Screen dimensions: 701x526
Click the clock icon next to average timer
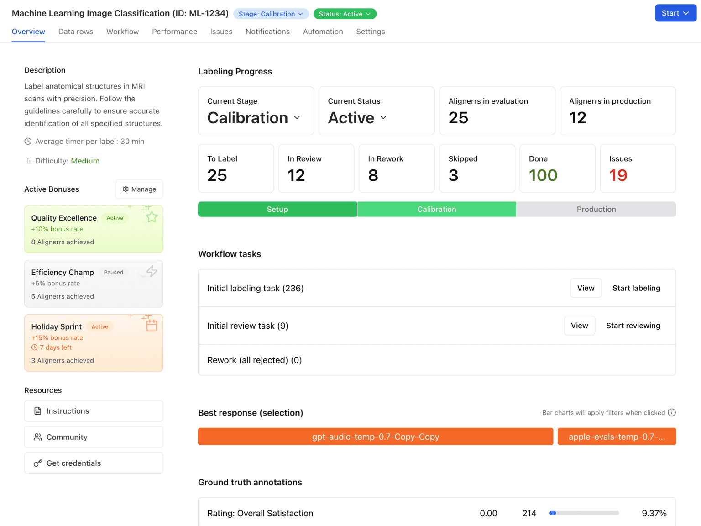click(x=28, y=142)
